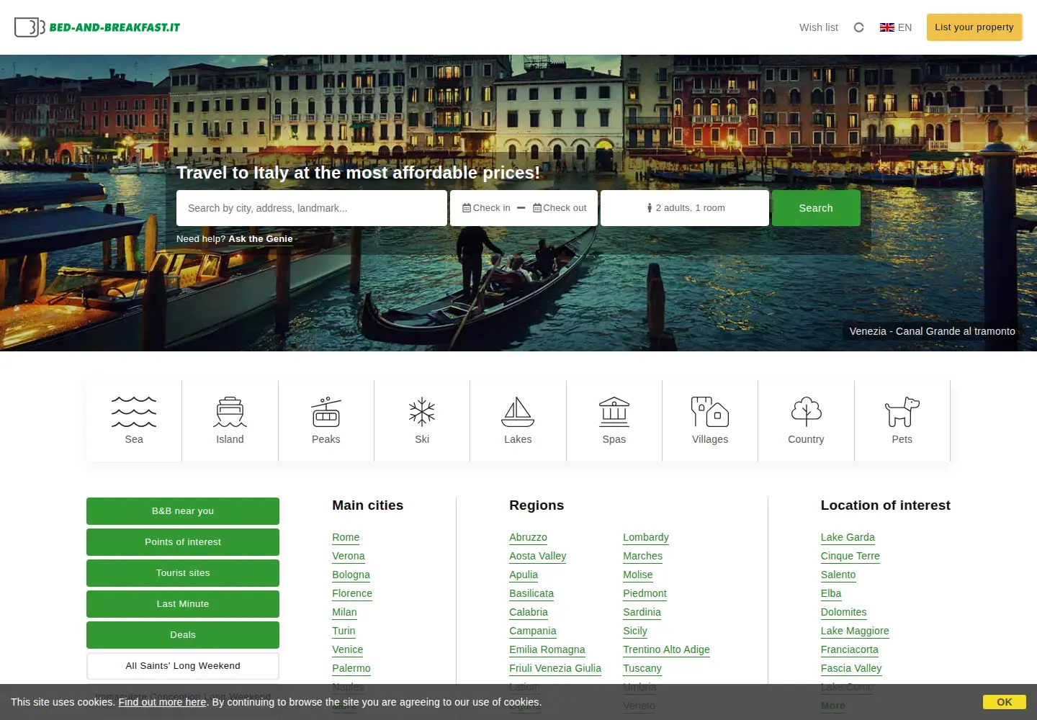
Task: Focus the city, address, landmark search field
Action: pyautogui.click(x=312, y=208)
